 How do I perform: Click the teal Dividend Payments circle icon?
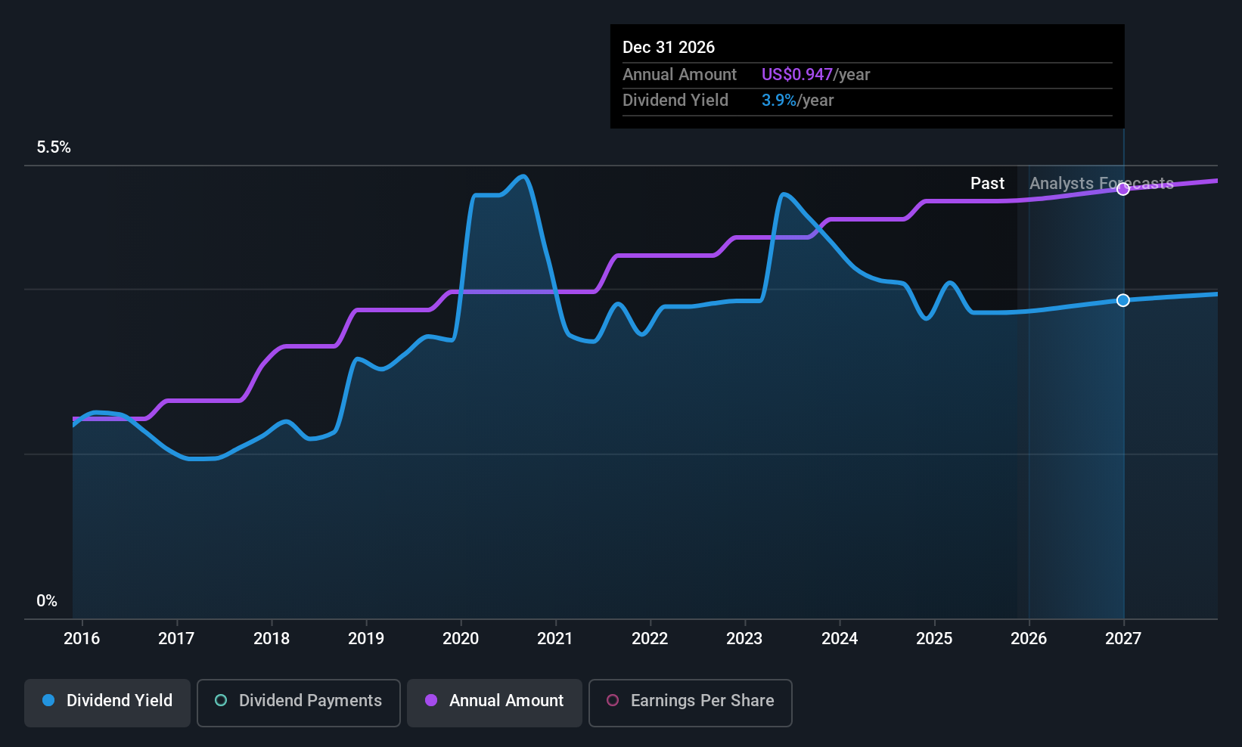[x=220, y=701]
